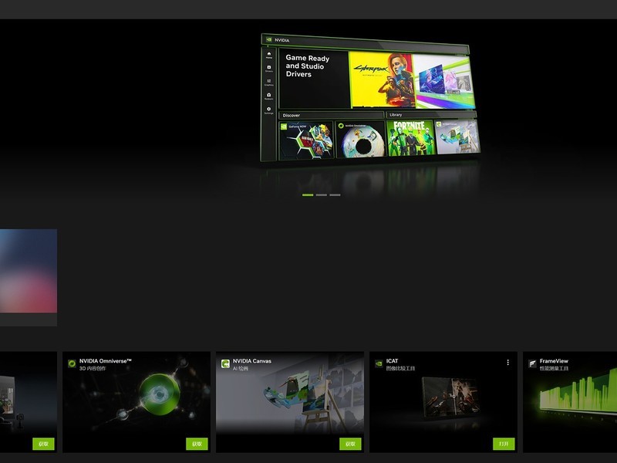Image resolution: width=617 pixels, height=463 pixels.
Task: Select the active green carousel indicator
Action: point(308,195)
